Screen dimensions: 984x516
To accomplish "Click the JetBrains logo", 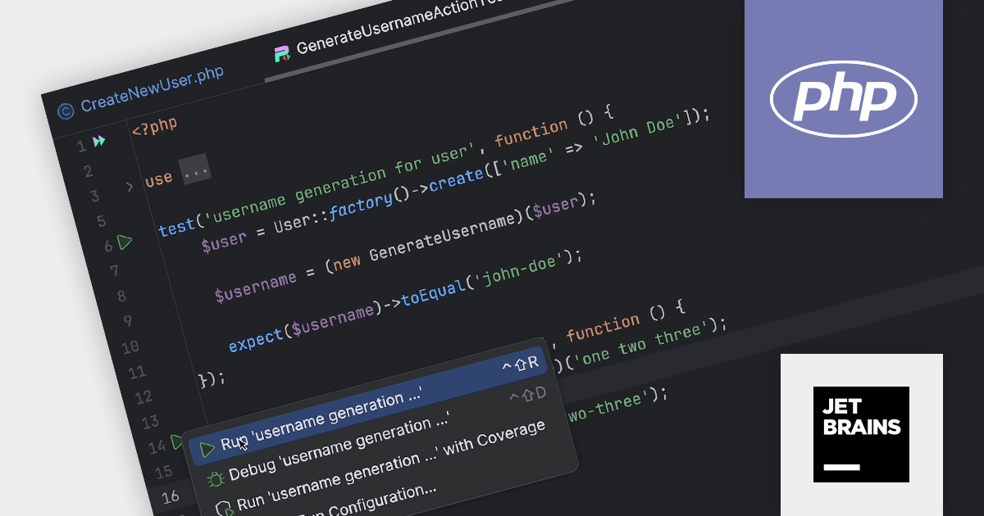I will 861,434.
